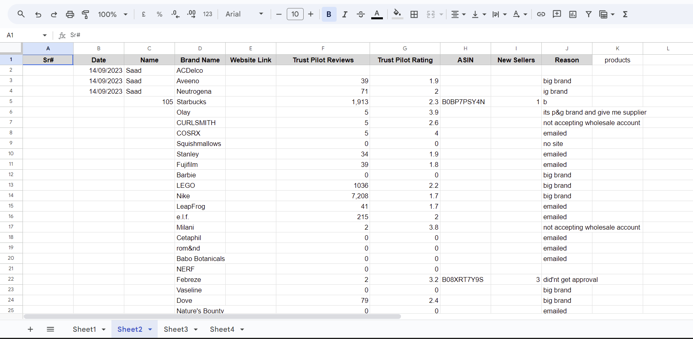The height and width of the screenshot is (339, 693).
Task: Select the Trust Pilot Rating header cell
Action: (405, 60)
